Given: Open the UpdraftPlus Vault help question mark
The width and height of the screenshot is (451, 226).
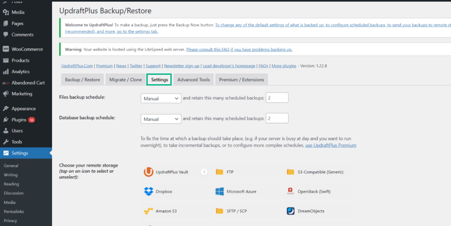Looking at the screenshot, I should click(x=204, y=172).
